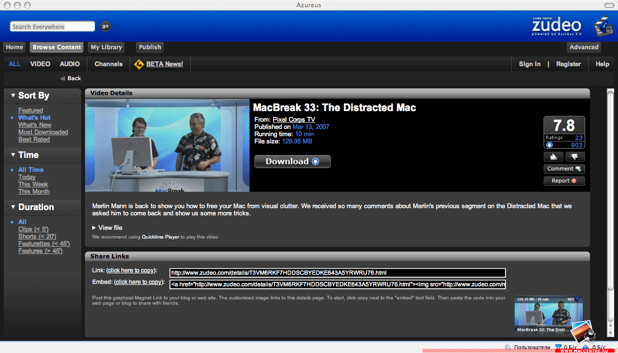Click the Embed code text field
Screen dimensions: 618x353
[337, 284]
